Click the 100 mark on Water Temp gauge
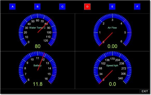The height and width of the screenshot is (95, 151). click(49, 33)
